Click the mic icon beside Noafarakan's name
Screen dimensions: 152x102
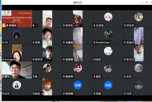click(x=94, y=43)
